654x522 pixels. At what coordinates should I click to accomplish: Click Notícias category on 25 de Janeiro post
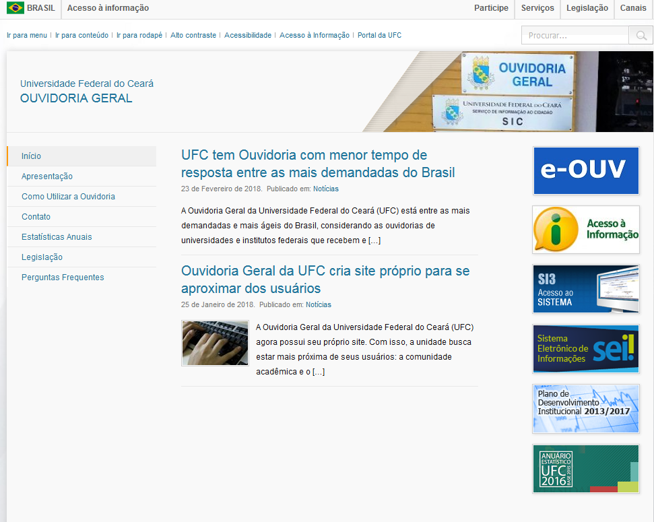[x=318, y=304]
